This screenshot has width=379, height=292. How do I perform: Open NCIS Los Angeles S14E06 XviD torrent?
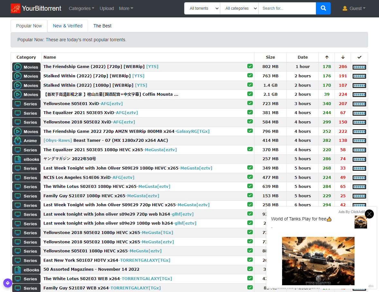click(89, 177)
